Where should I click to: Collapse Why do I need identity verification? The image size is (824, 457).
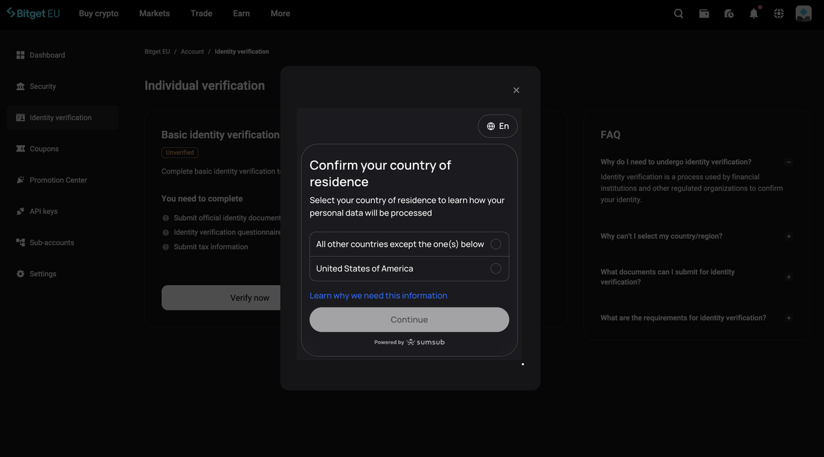[x=789, y=162]
